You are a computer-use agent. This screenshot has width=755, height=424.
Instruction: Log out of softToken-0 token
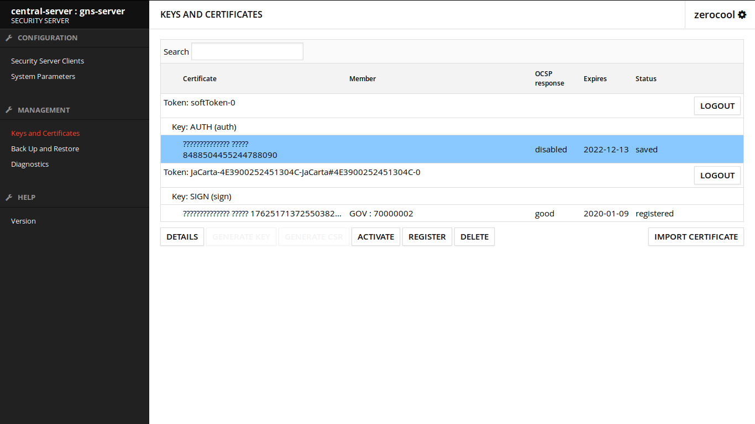[717, 106]
